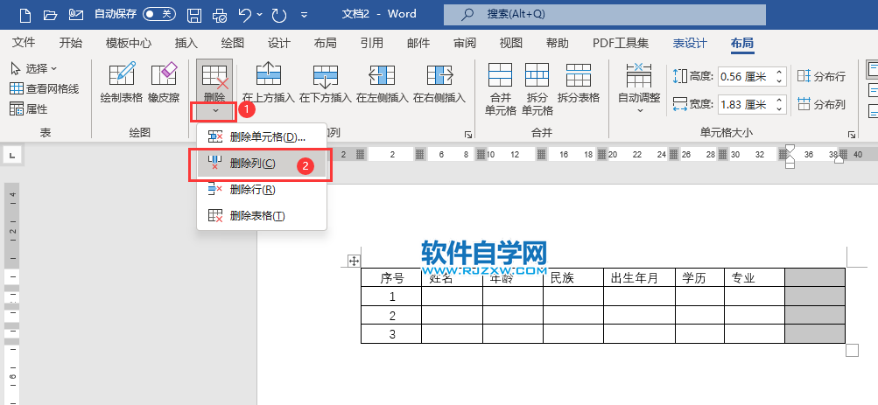Choose 删除行(R) from menu

(262, 189)
